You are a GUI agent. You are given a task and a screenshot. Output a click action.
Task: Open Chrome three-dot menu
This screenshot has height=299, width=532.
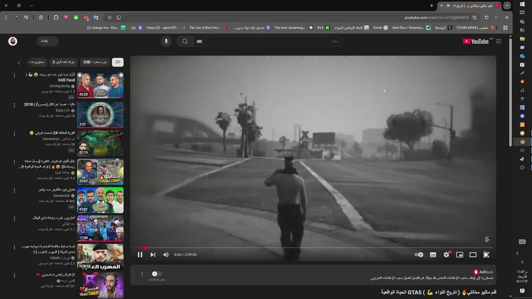click(x=6, y=17)
